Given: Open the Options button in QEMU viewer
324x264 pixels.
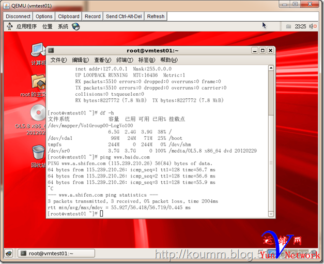Looking at the screenshot, I should 44,17.
